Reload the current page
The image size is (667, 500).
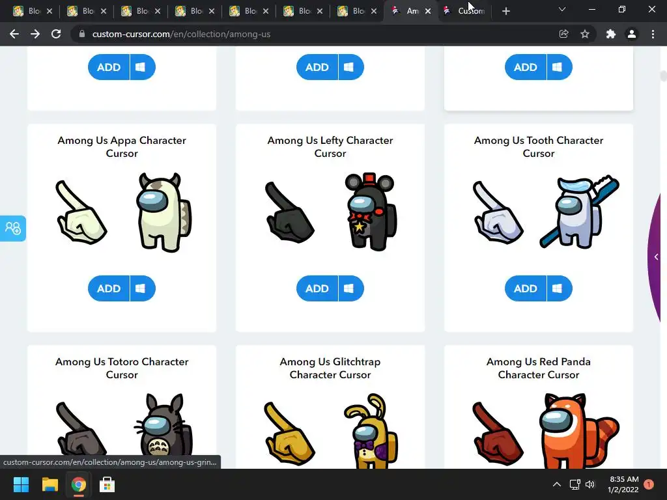pyautogui.click(x=56, y=34)
